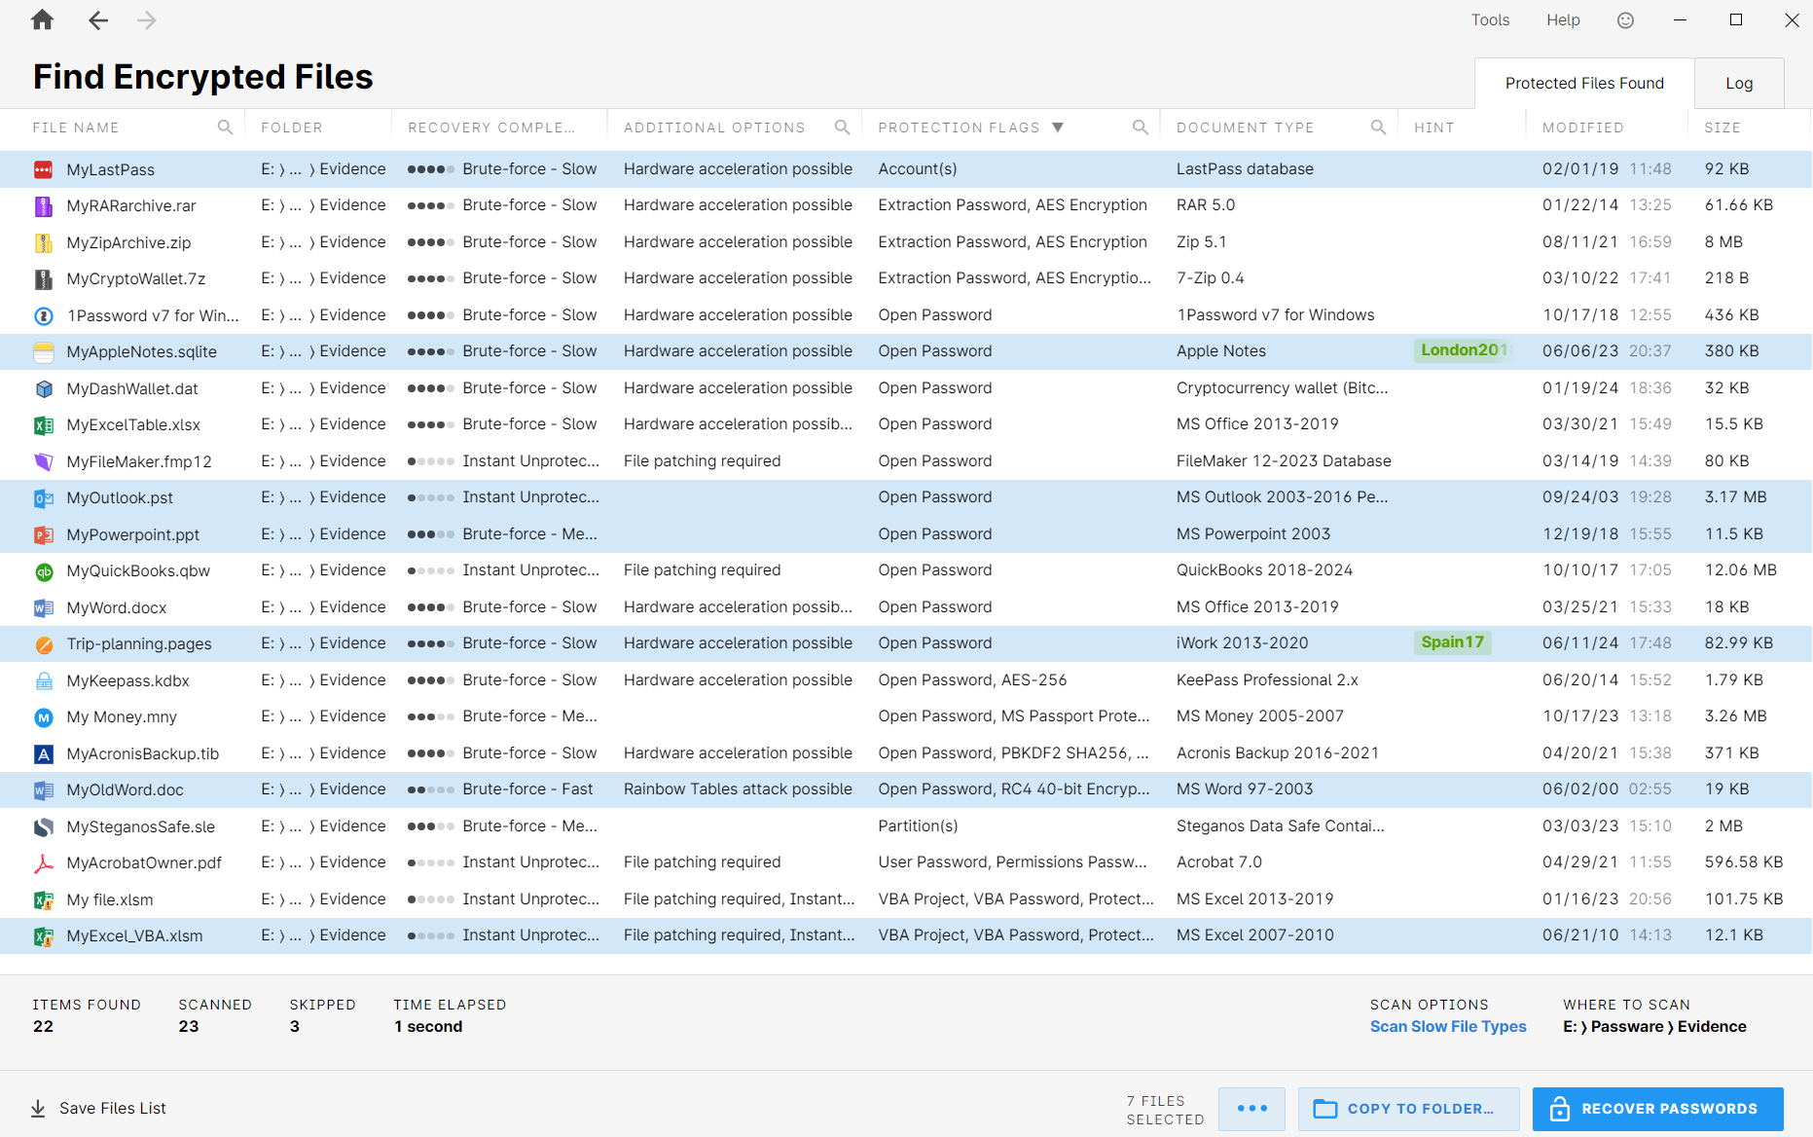Search within File Name column
The image size is (1813, 1137).
(225, 128)
